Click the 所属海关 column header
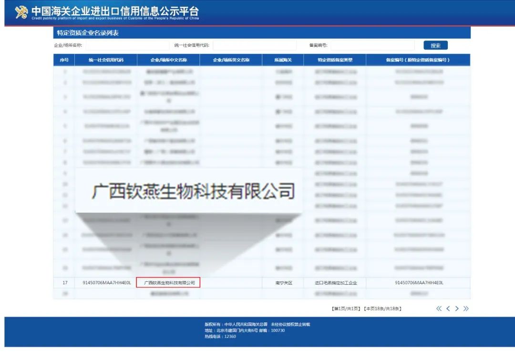Viewport: 515px width, 362px height. [x=283, y=60]
